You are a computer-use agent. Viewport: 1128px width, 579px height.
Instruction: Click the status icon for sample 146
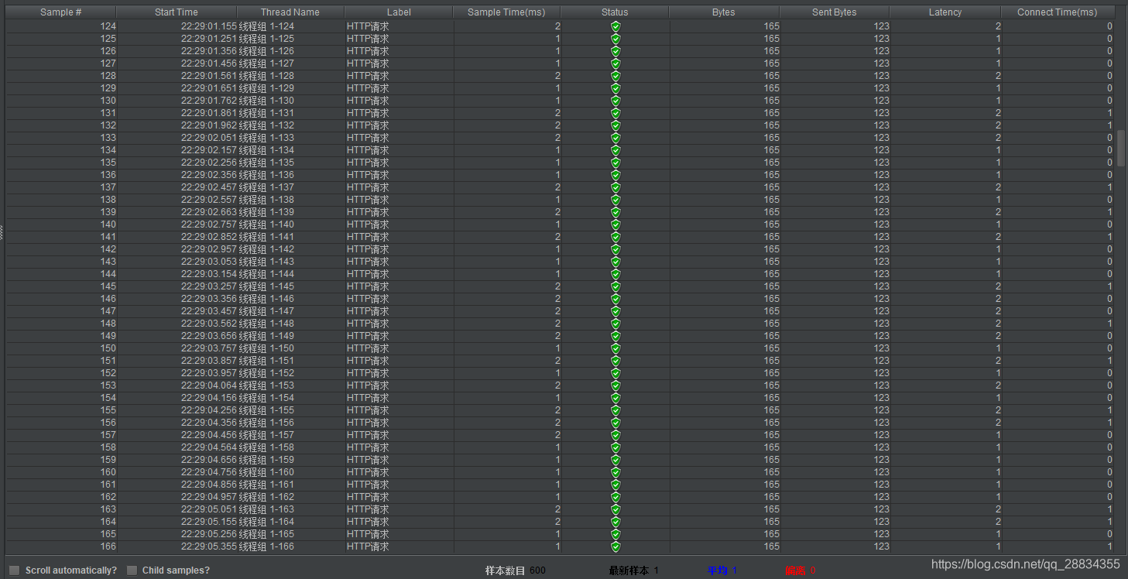[615, 299]
